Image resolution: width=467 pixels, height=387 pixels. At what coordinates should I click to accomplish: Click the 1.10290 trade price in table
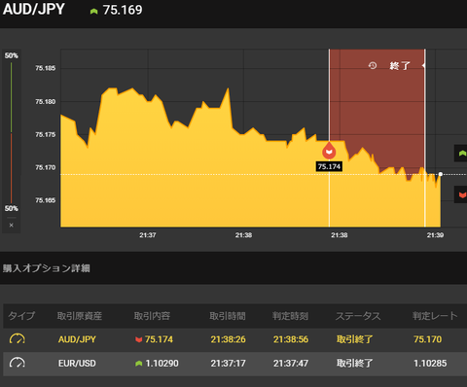162,364
